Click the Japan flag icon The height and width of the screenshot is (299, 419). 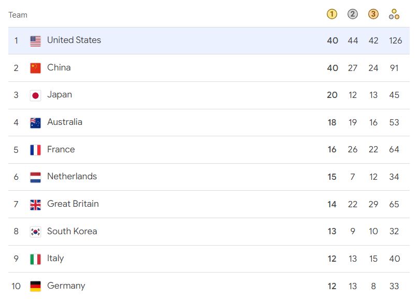[x=36, y=95]
